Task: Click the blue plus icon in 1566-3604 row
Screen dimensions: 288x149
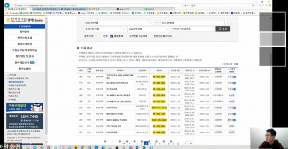Action: coord(235,76)
